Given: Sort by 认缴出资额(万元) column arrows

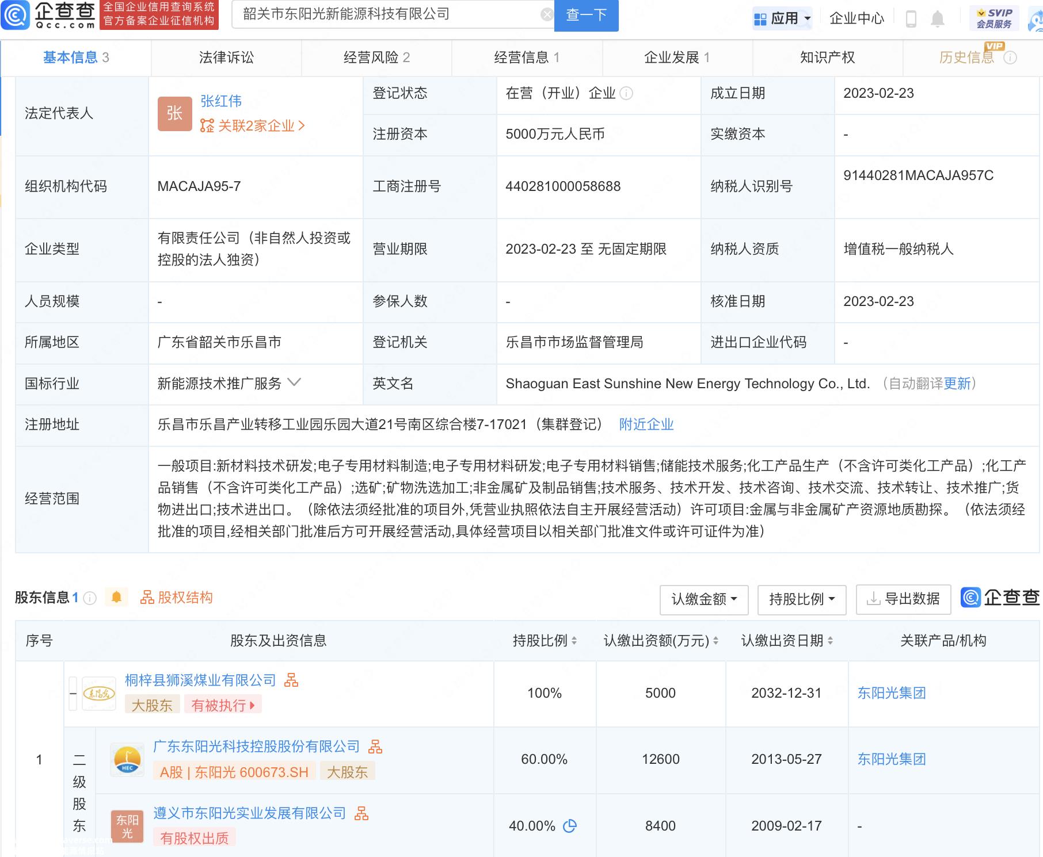Looking at the screenshot, I should (715, 641).
